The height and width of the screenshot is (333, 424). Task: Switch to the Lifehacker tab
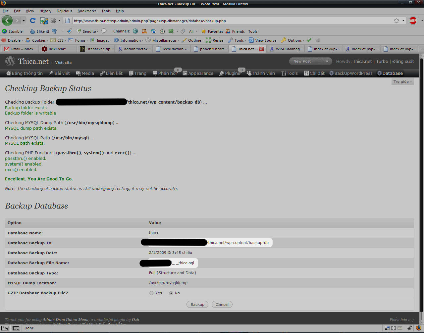tap(97, 49)
